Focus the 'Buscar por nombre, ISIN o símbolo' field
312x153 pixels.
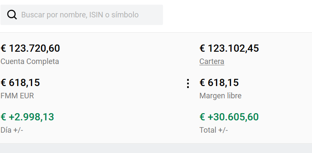82,15
